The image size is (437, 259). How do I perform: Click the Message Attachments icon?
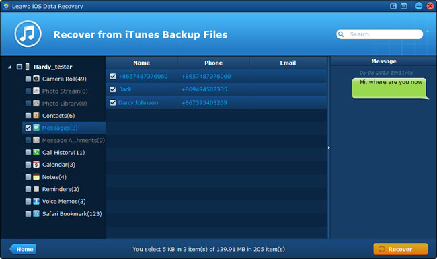36,140
